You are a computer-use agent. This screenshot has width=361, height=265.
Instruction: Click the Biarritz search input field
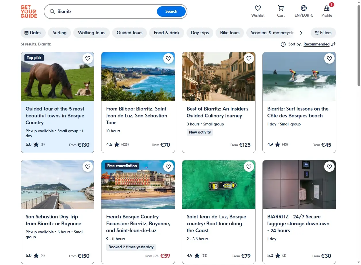pos(105,12)
